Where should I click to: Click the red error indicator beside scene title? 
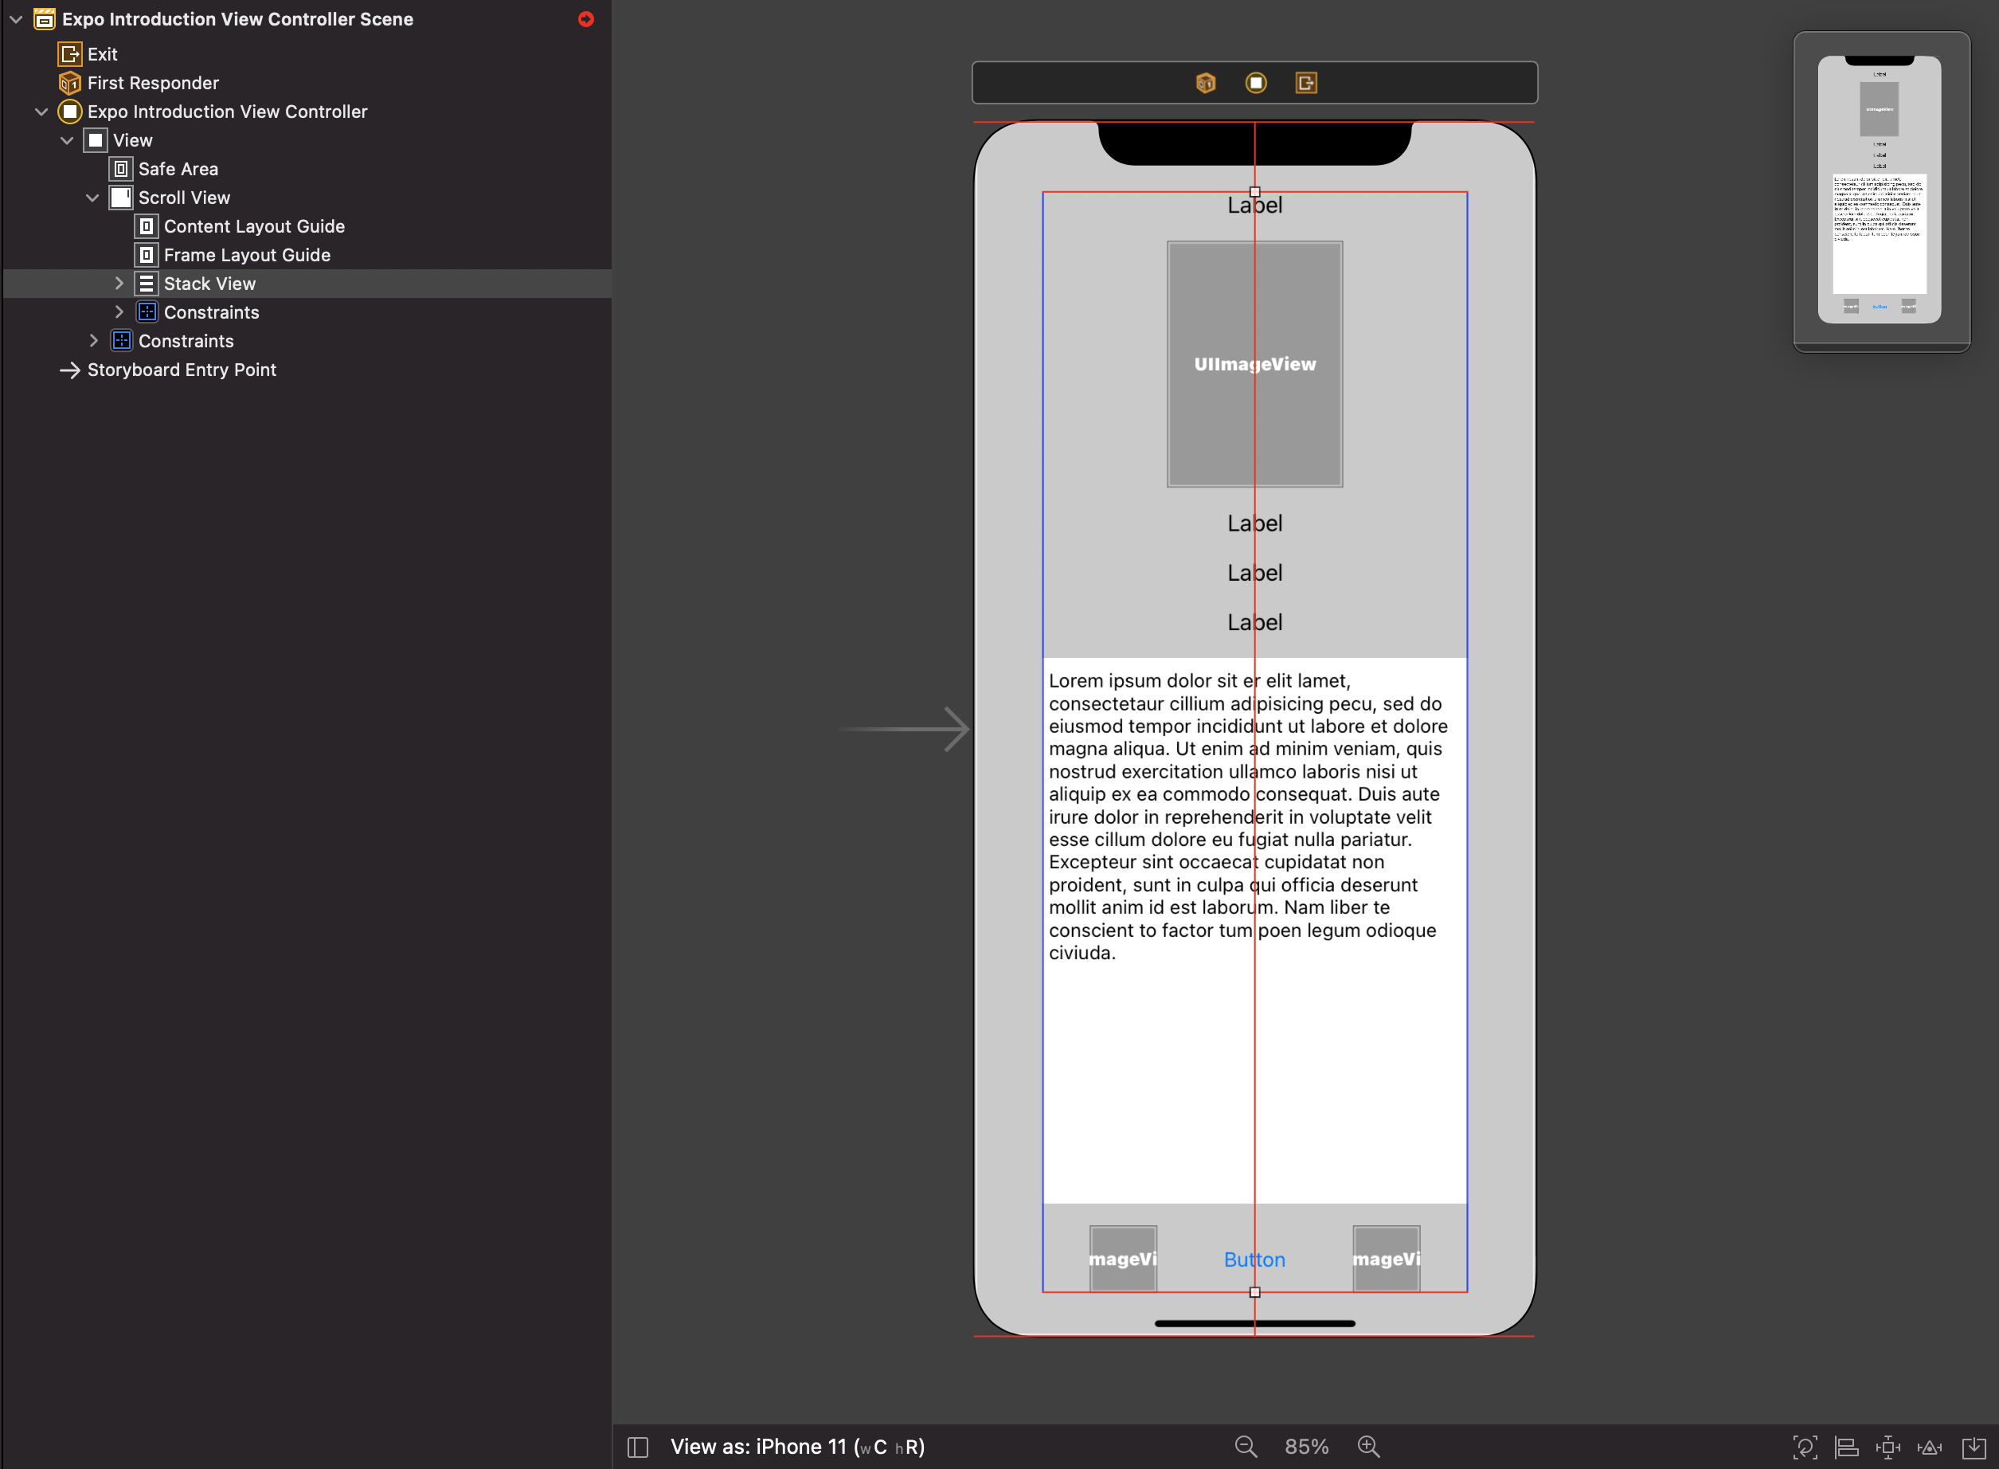(x=585, y=18)
